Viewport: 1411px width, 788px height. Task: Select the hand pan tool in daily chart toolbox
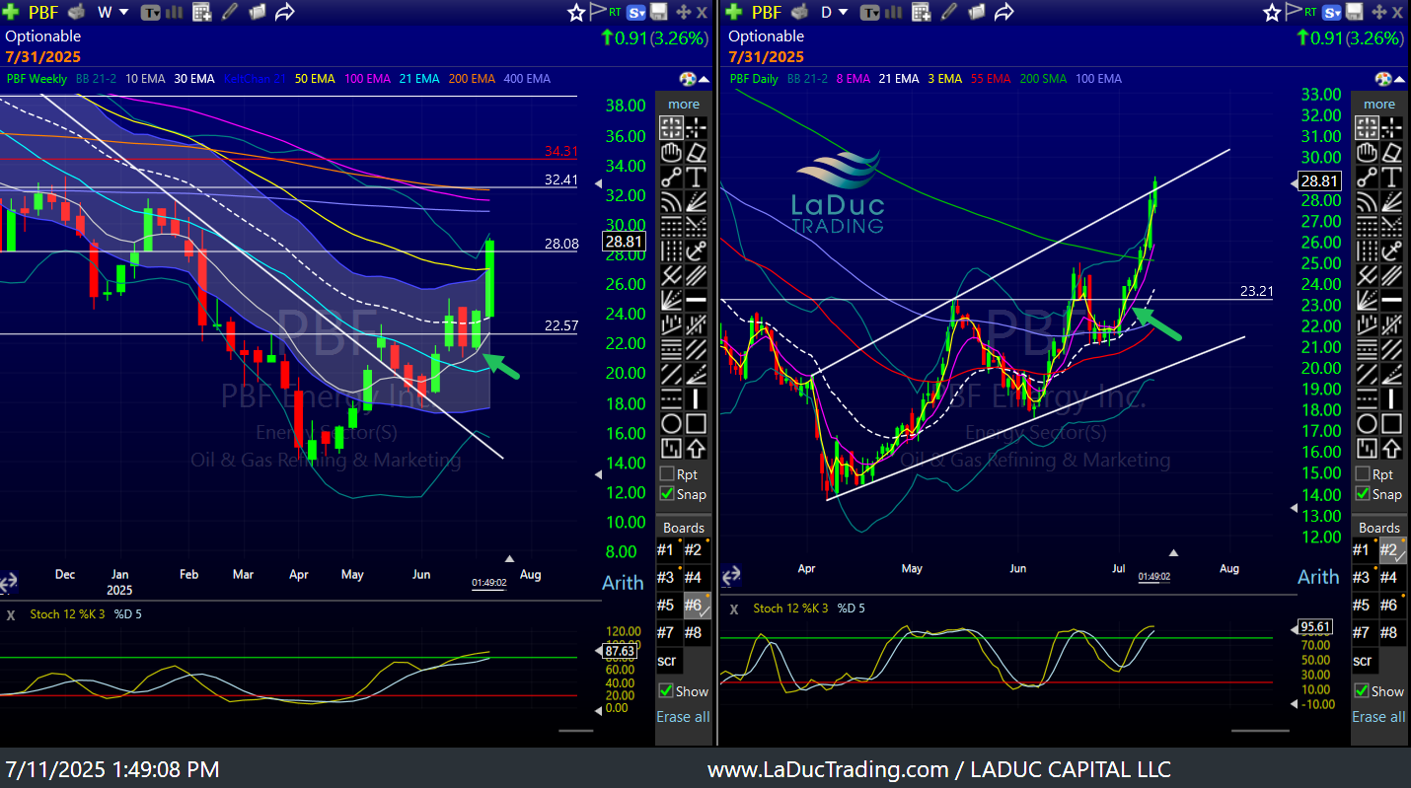[1367, 153]
